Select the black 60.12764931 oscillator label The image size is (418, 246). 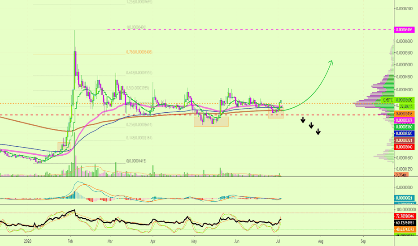pos(405,223)
